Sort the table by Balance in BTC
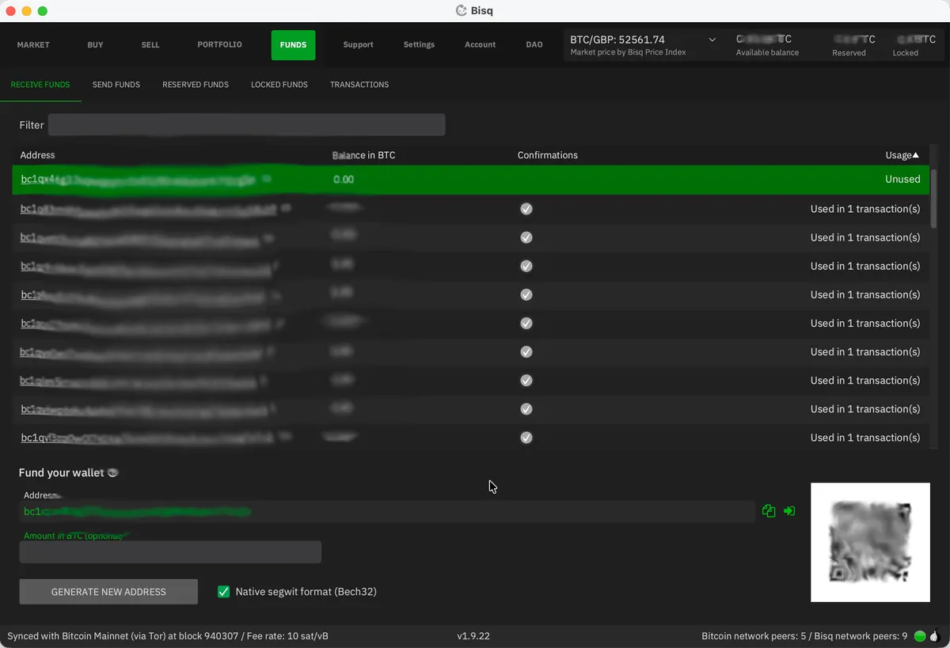Screen dimensions: 950x648 coord(363,155)
